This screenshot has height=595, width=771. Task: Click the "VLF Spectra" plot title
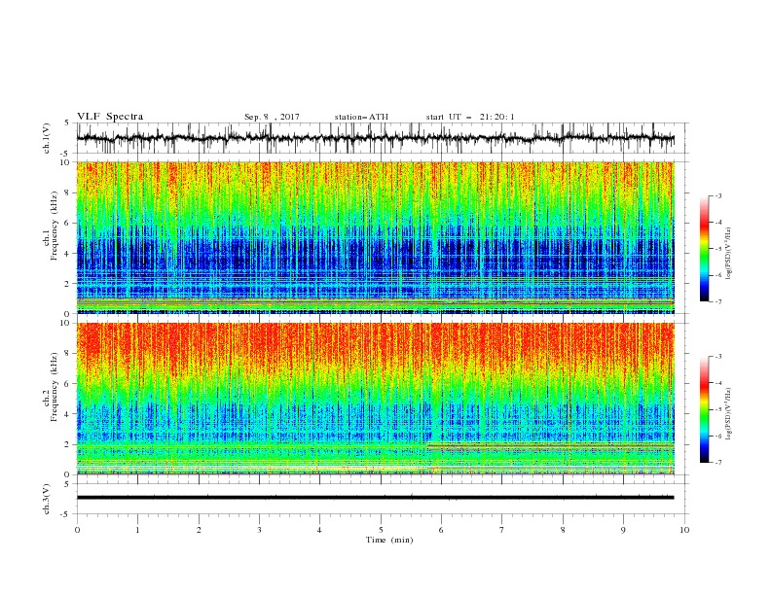pos(110,117)
